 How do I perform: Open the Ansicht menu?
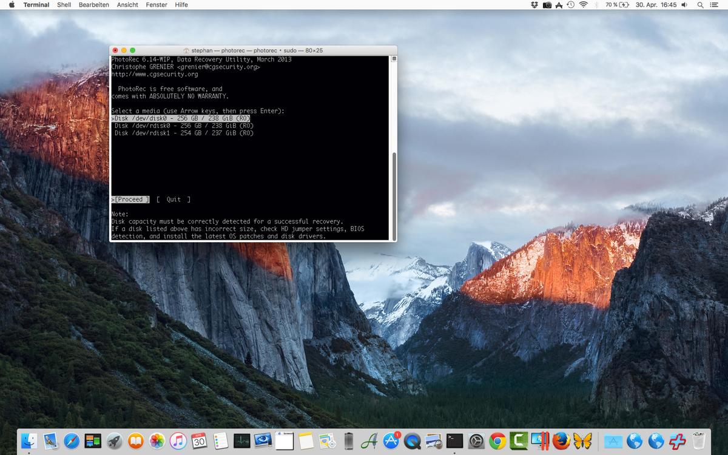127,5
